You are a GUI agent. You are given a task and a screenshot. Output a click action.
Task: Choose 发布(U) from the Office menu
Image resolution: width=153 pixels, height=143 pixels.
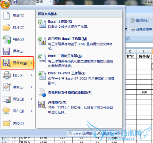tap(18, 111)
